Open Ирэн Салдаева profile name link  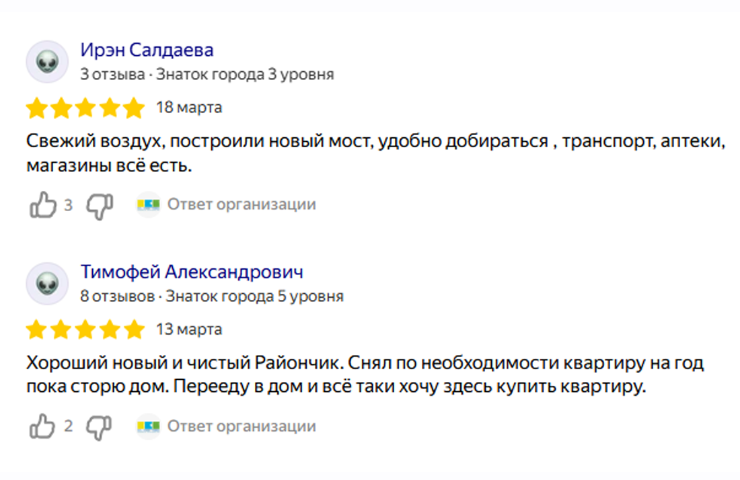click(147, 50)
